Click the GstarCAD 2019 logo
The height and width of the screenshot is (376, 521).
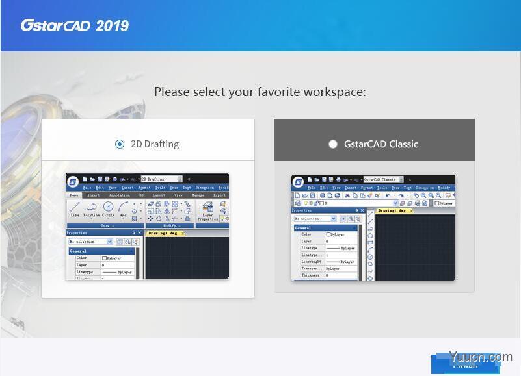pyautogui.click(x=74, y=25)
